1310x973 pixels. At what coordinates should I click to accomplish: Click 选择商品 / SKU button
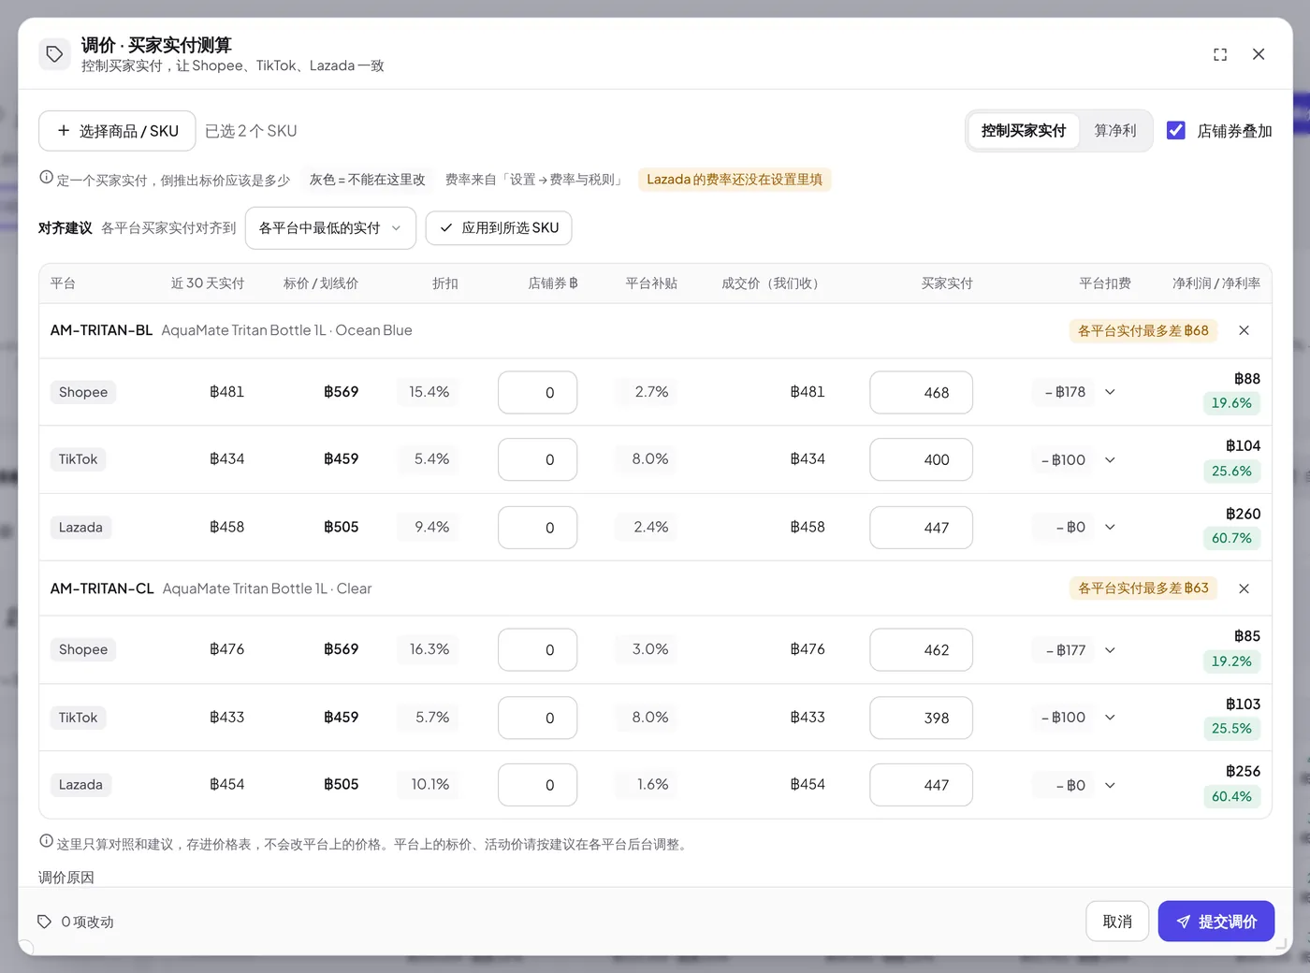click(117, 131)
